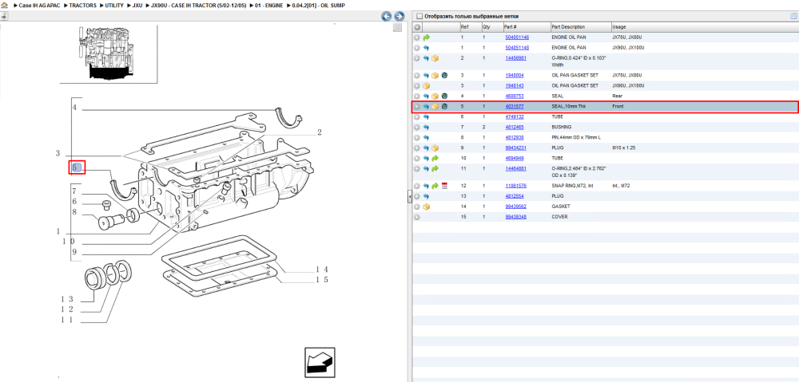Click blue arrow icon on BUSHING row
This screenshot has height=382, width=799.
coord(426,127)
